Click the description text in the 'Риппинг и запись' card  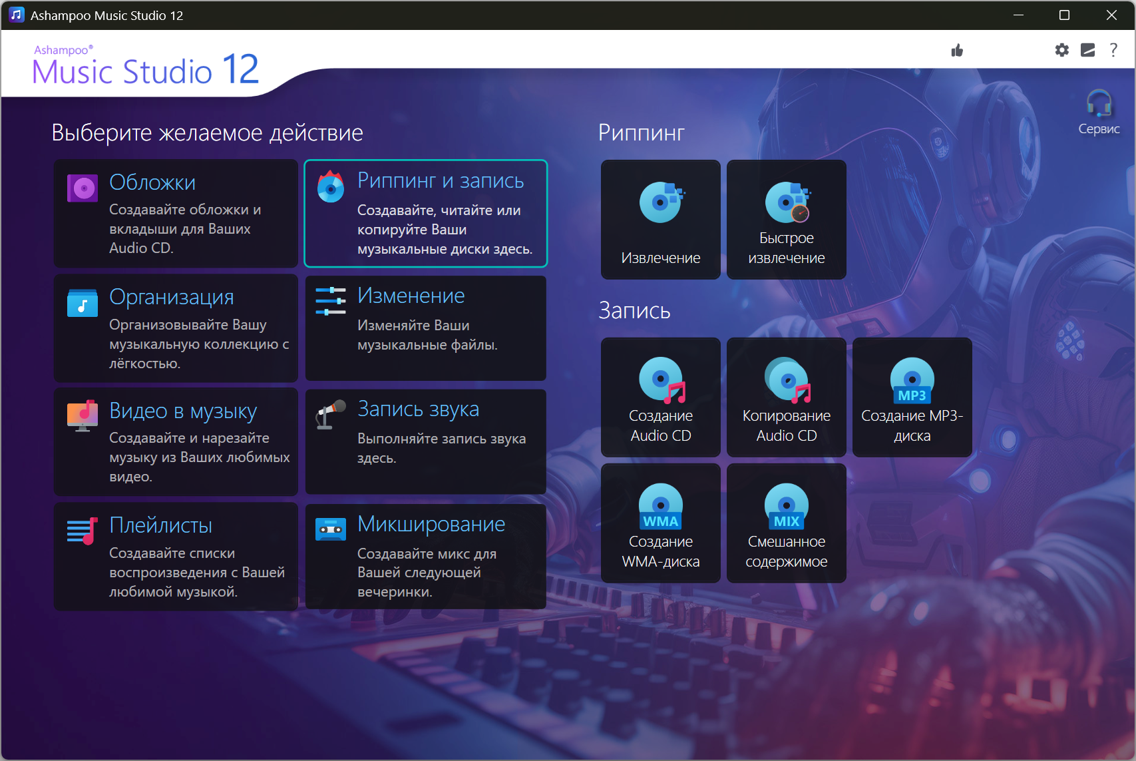click(x=445, y=230)
